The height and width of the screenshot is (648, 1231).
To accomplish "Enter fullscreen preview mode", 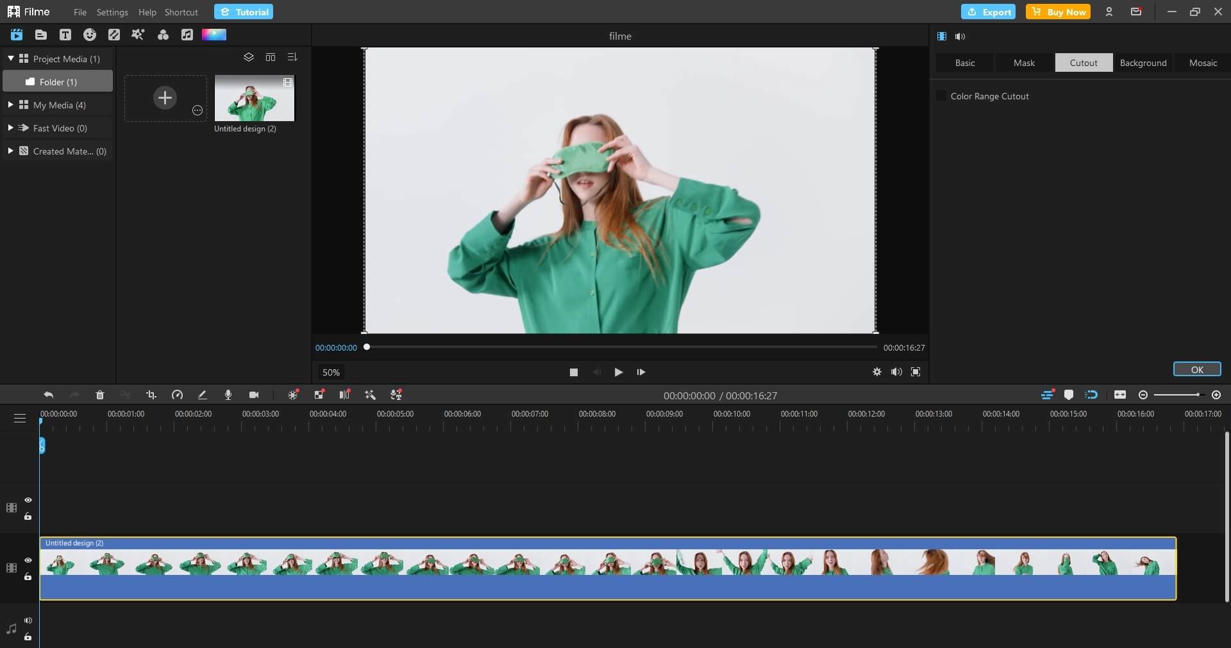I will [x=916, y=372].
